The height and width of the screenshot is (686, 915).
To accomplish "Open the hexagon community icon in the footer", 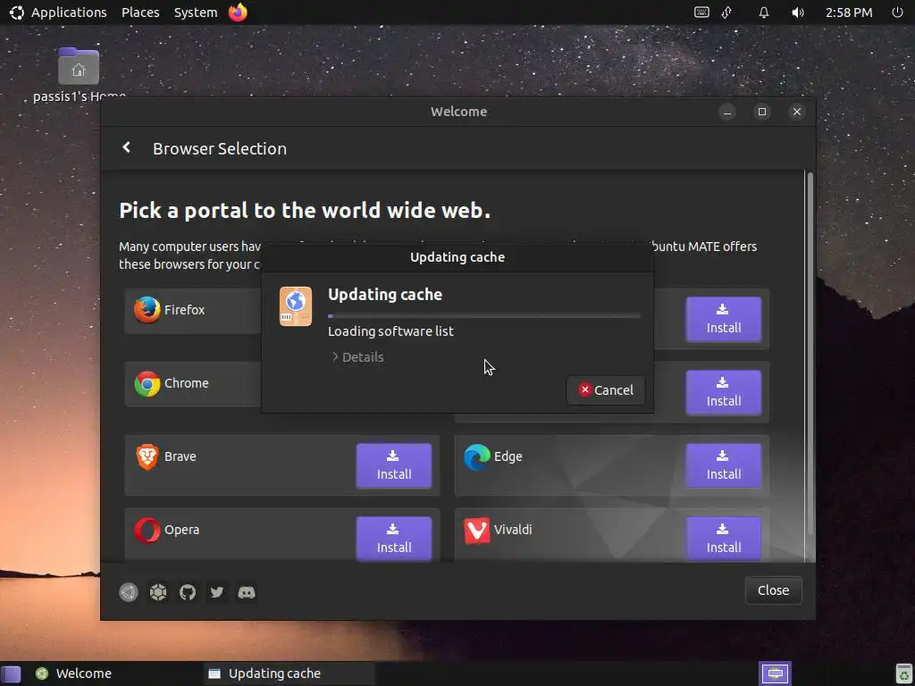I will tap(158, 592).
